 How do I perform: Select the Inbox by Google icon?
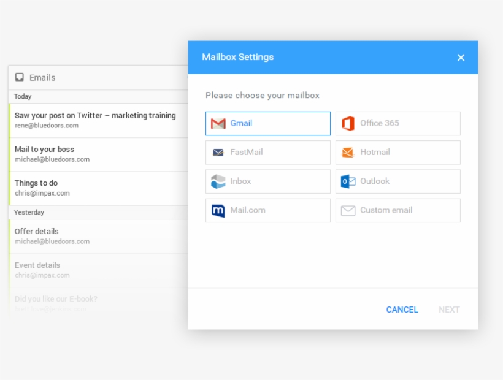coord(218,181)
